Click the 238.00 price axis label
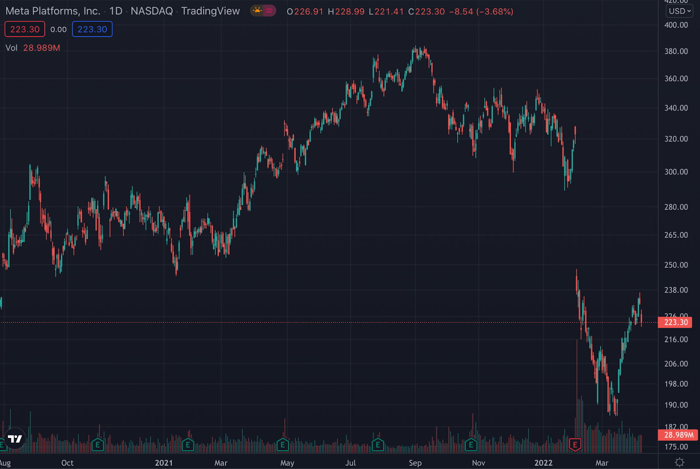Image resolution: width=700 pixels, height=469 pixels. click(676, 290)
